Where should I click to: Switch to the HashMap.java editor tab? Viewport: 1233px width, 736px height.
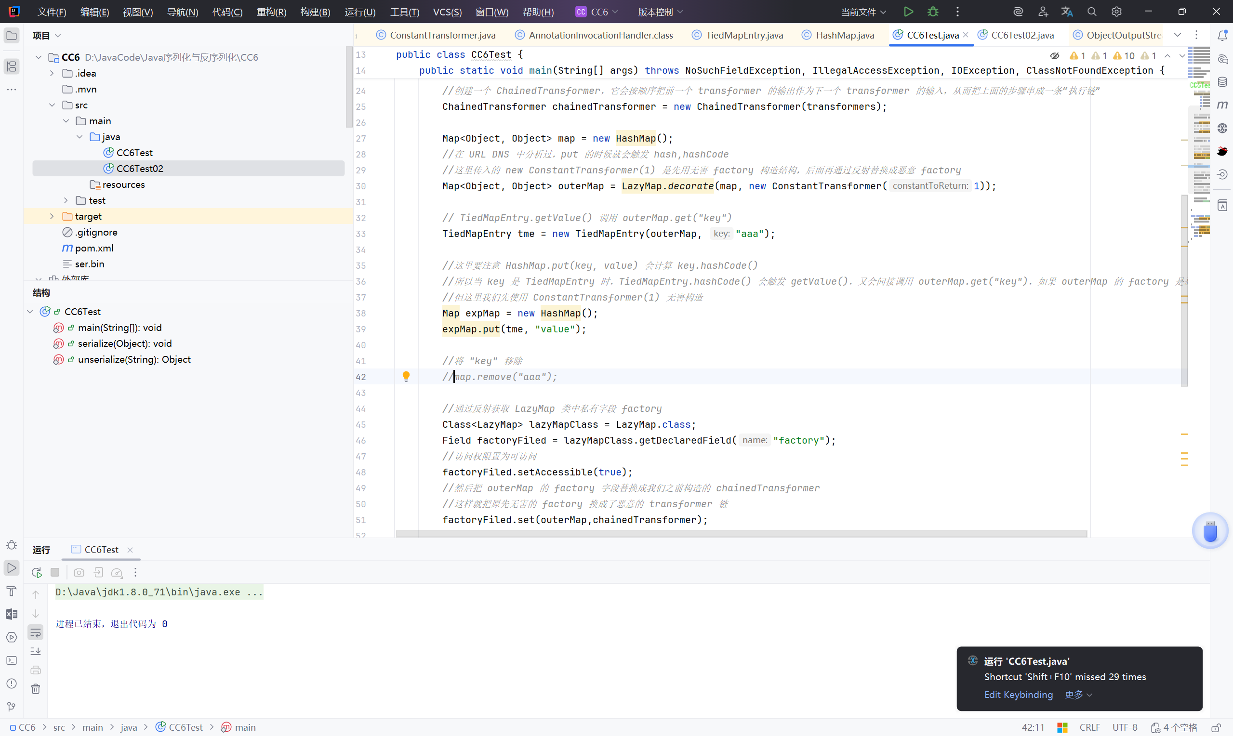click(x=845, y=35)
